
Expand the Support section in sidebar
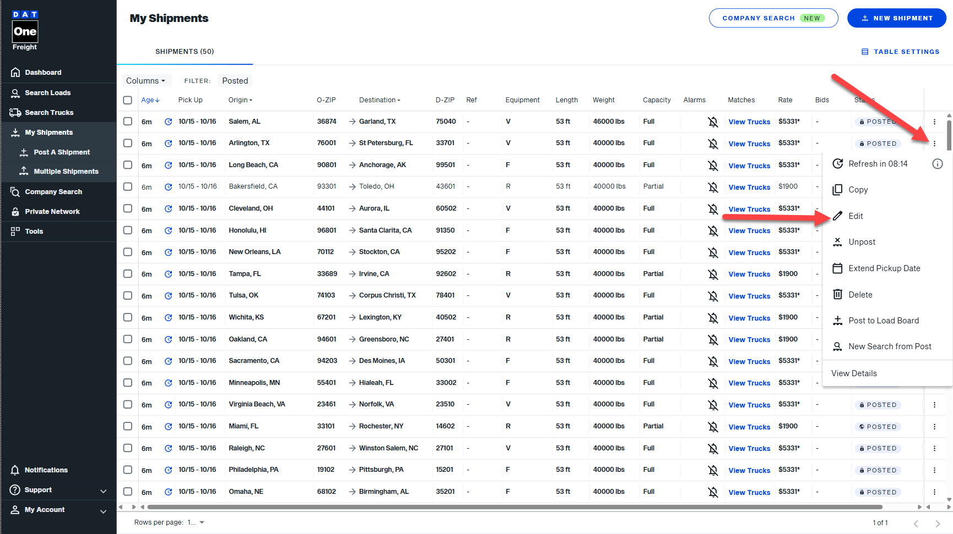[103, 491]
